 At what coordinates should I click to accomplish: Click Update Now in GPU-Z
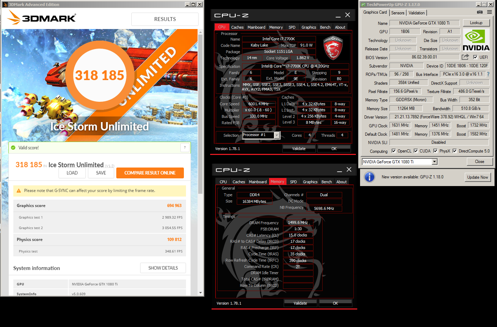(477, 177)
